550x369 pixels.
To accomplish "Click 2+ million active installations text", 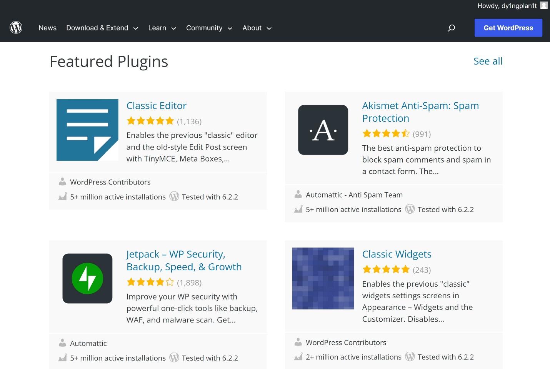I will [353, 357].
